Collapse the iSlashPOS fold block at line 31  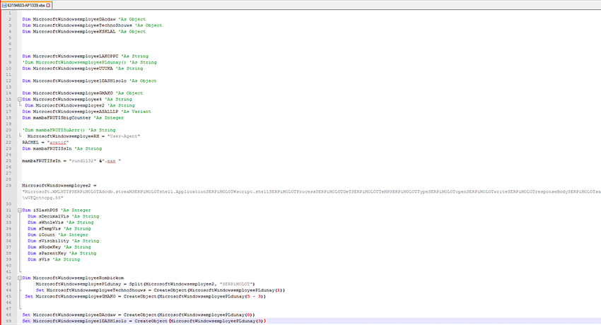tap(18, 210)
